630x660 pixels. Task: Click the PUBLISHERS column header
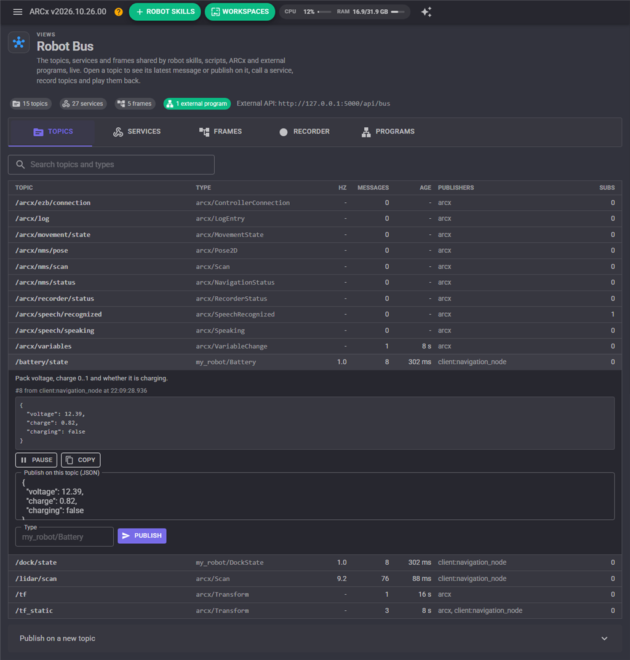click(456, 187)
